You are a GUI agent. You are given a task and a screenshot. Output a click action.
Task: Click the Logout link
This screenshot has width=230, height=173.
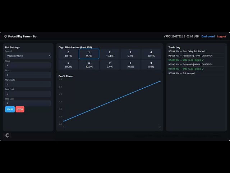pos(221,36)
